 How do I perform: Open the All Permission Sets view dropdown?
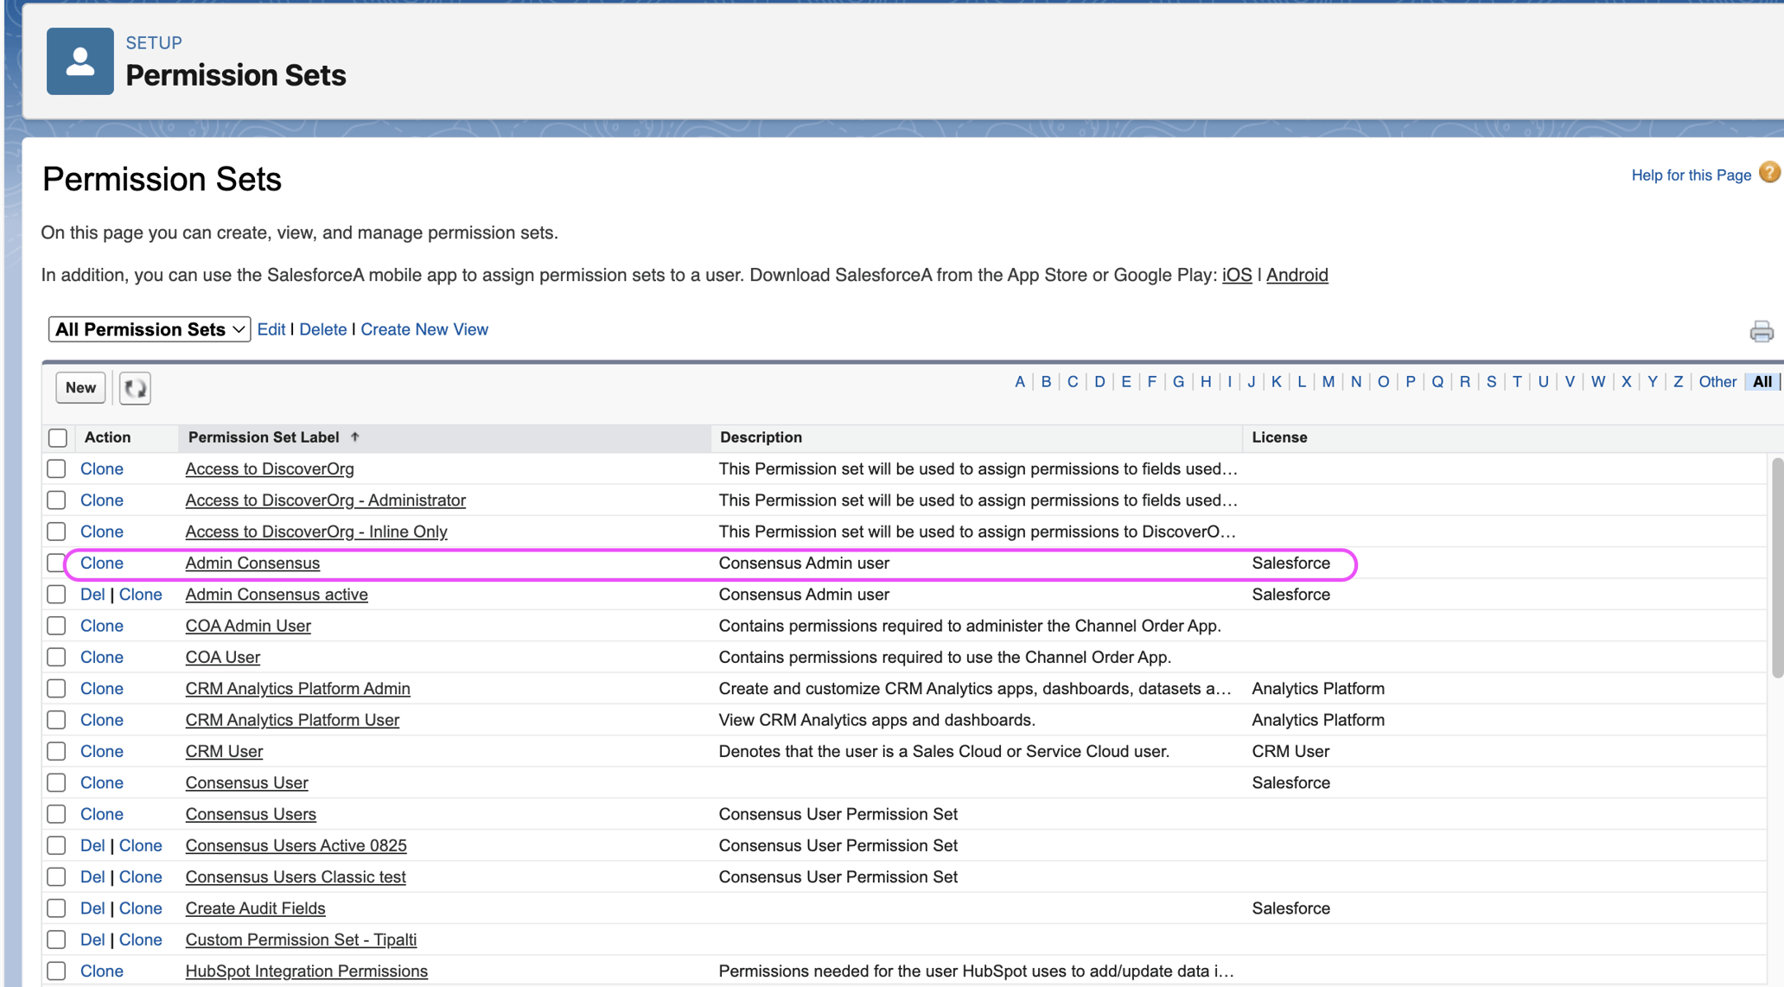click(148, 329)
